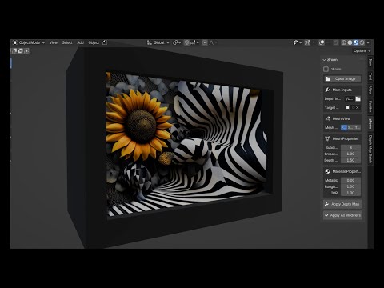Click the Apply All Modifiers button
Image resolution: width=384 pixels, height=288 pixels.
(342, 215)
